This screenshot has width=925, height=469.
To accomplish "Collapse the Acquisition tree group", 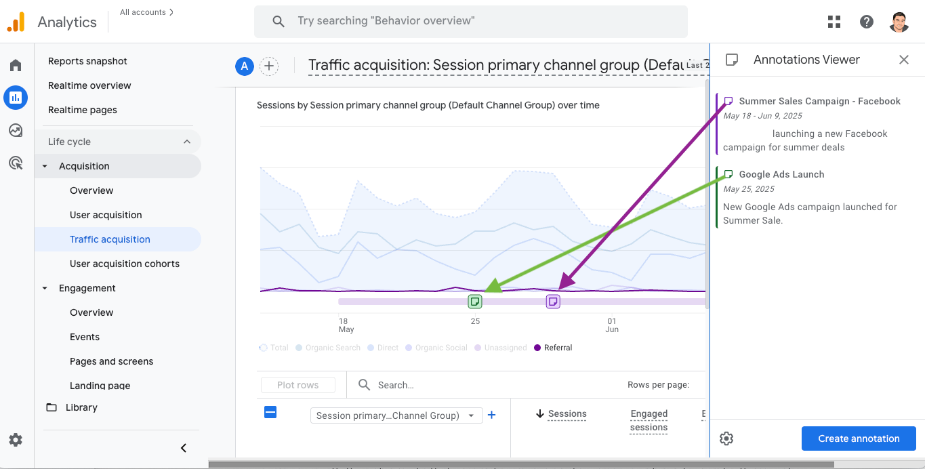I will click(x=45, y=166).
